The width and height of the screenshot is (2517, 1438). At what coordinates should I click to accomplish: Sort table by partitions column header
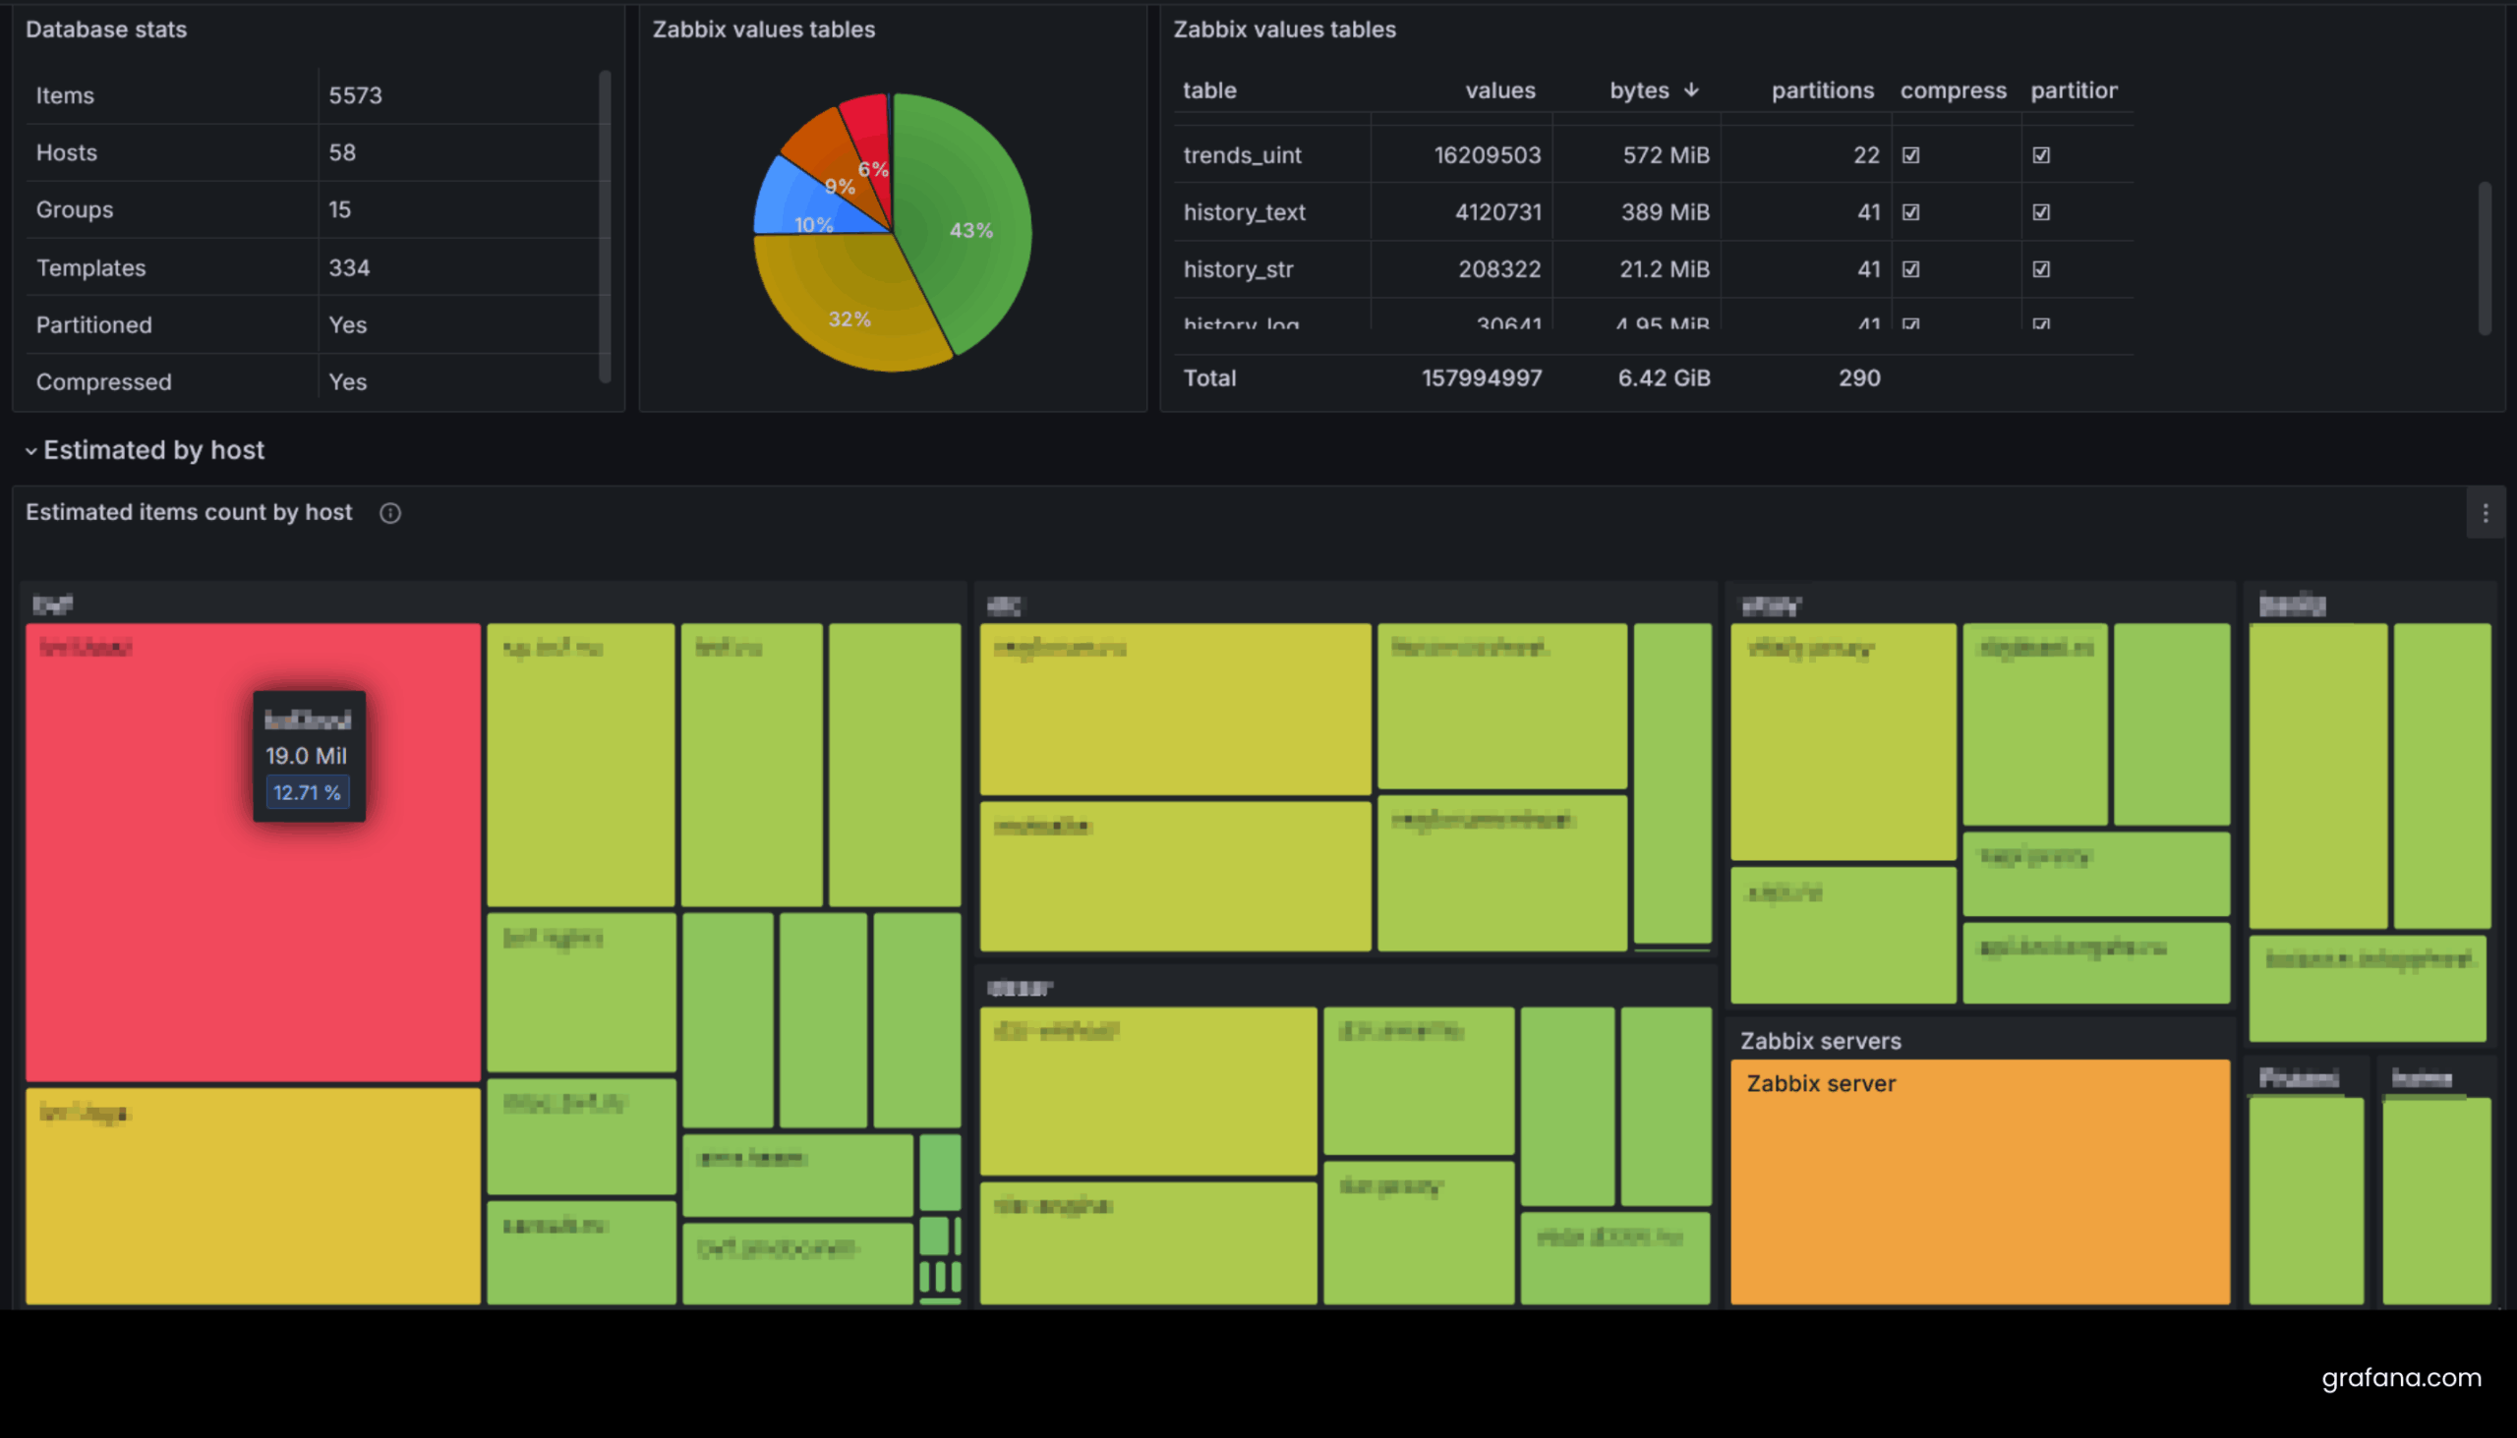pyautogui.click(x=1822, y=89)
